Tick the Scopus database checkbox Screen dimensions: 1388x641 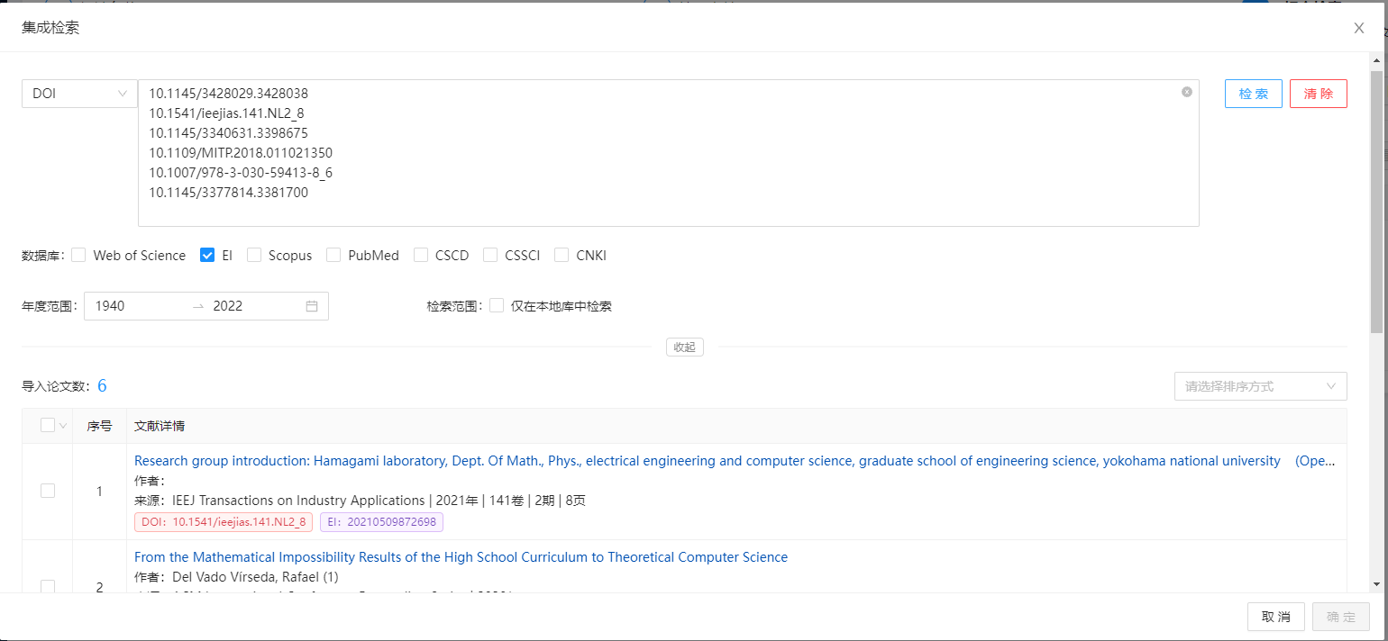click(x=254, y=256)
